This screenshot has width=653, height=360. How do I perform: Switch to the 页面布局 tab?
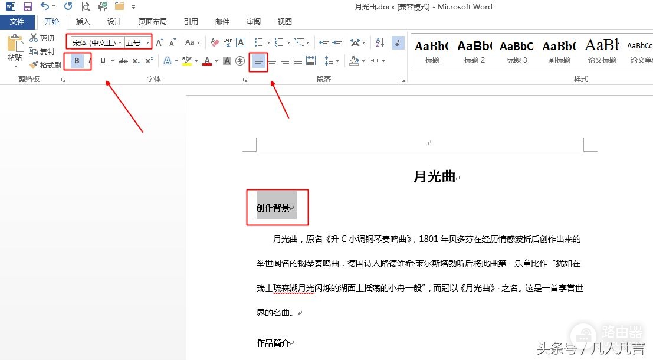(x=152, y=22)
